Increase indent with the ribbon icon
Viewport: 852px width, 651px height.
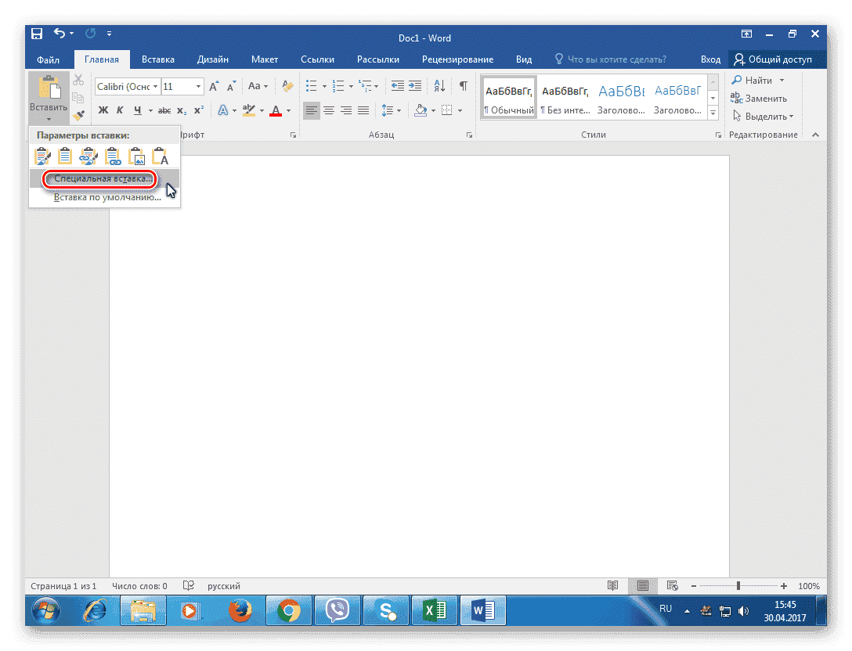415,86
